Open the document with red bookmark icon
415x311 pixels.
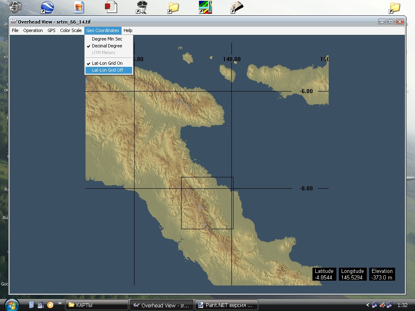click(111, 7)
